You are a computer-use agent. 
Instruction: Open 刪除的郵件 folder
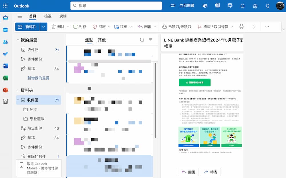coord(39,157)
